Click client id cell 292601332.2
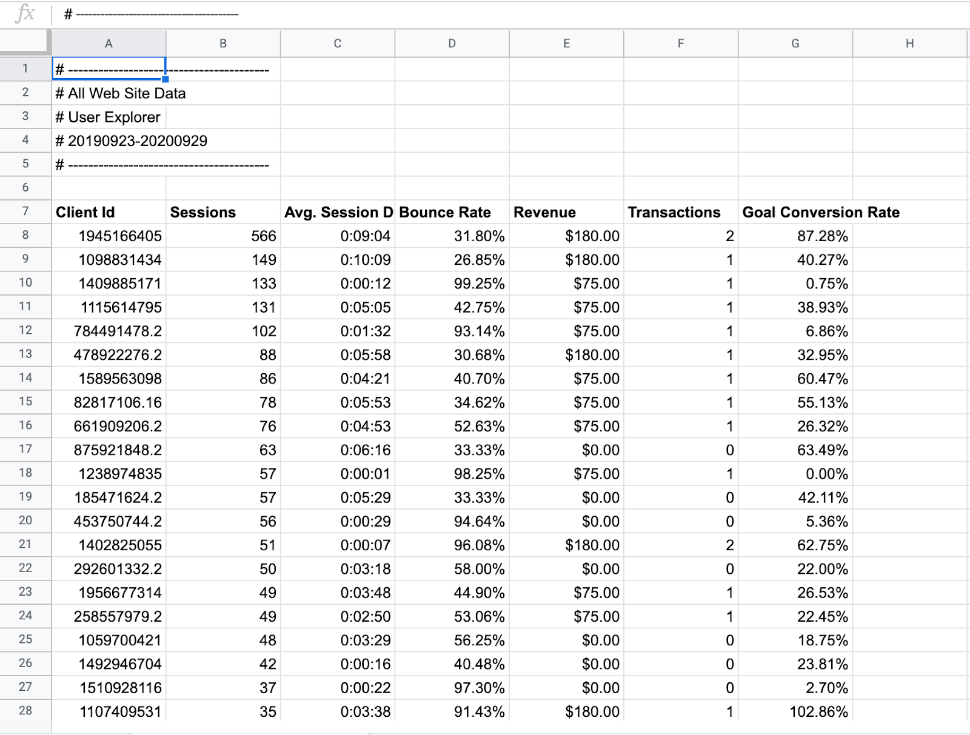The height and width of the screenshot is (735, 970). pyautogui.click(x=109, y=569)
